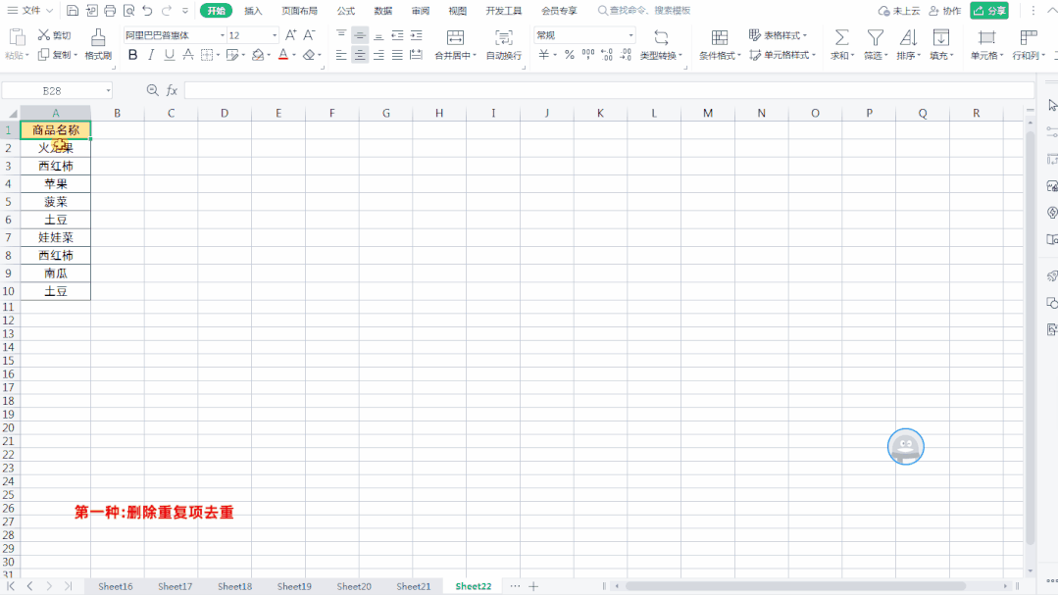Apply thousands separator format
The width and height of the screenshot is (1058, 595).
(588, 55)
